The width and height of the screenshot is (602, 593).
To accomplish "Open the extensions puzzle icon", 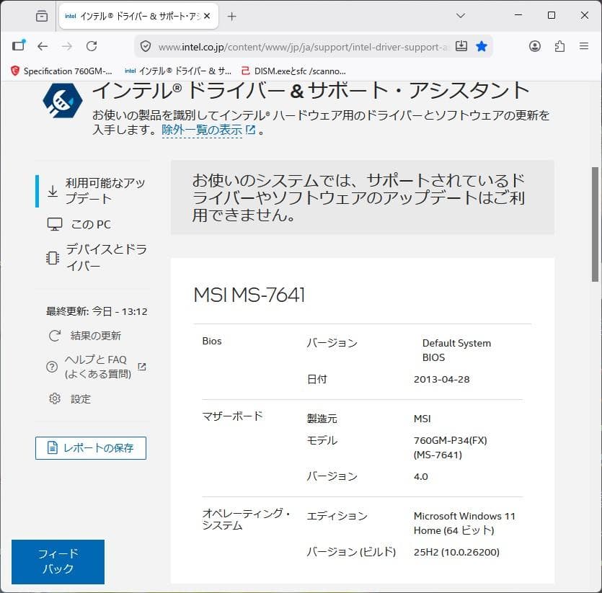I will (559, 46).
